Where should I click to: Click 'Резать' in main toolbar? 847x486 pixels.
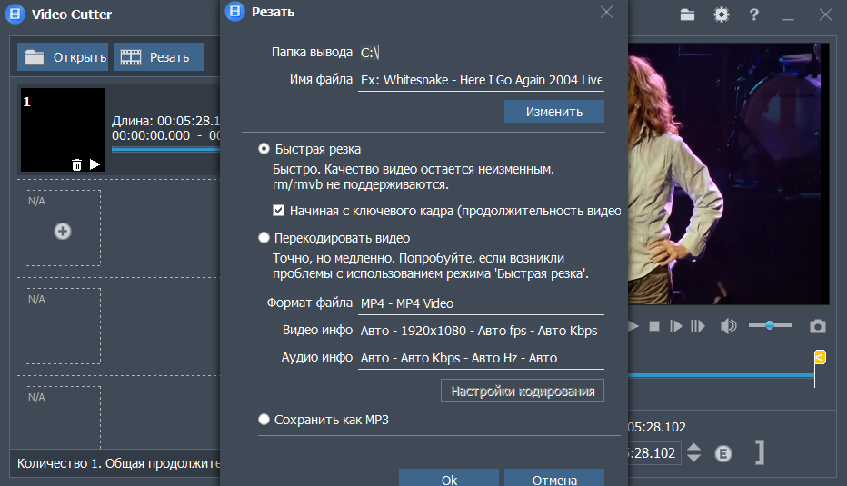(x=159, y=56)
